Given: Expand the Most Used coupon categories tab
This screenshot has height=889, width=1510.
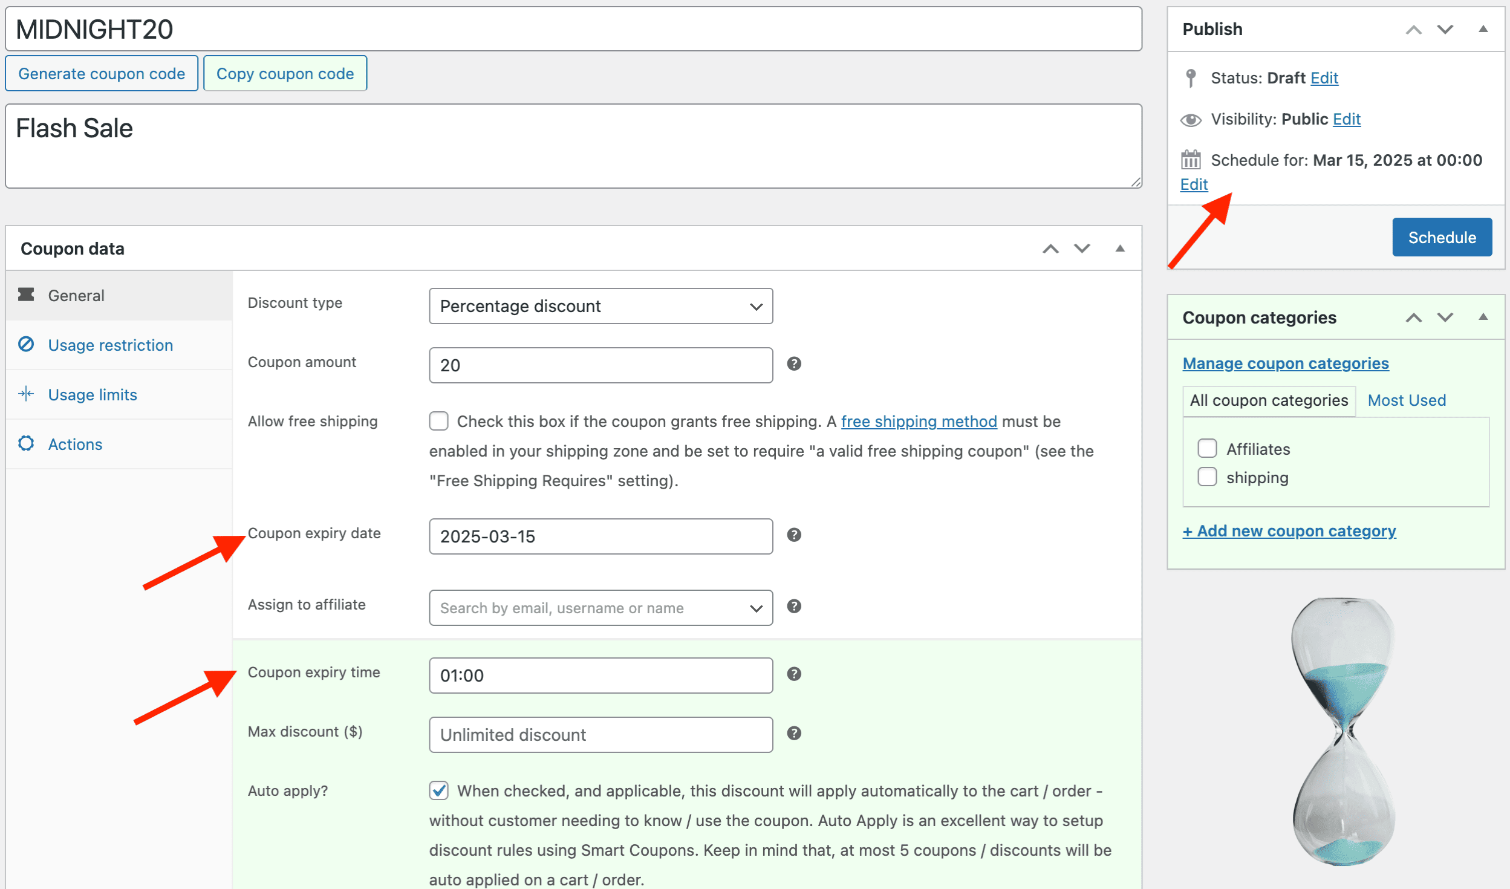Looking at the screenshot, I should point(1407,400).
